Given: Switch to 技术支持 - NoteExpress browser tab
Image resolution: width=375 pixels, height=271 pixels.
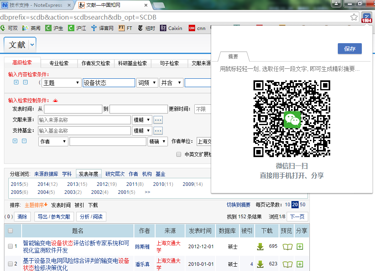Looking at the screenshot, I should point(36,5).
